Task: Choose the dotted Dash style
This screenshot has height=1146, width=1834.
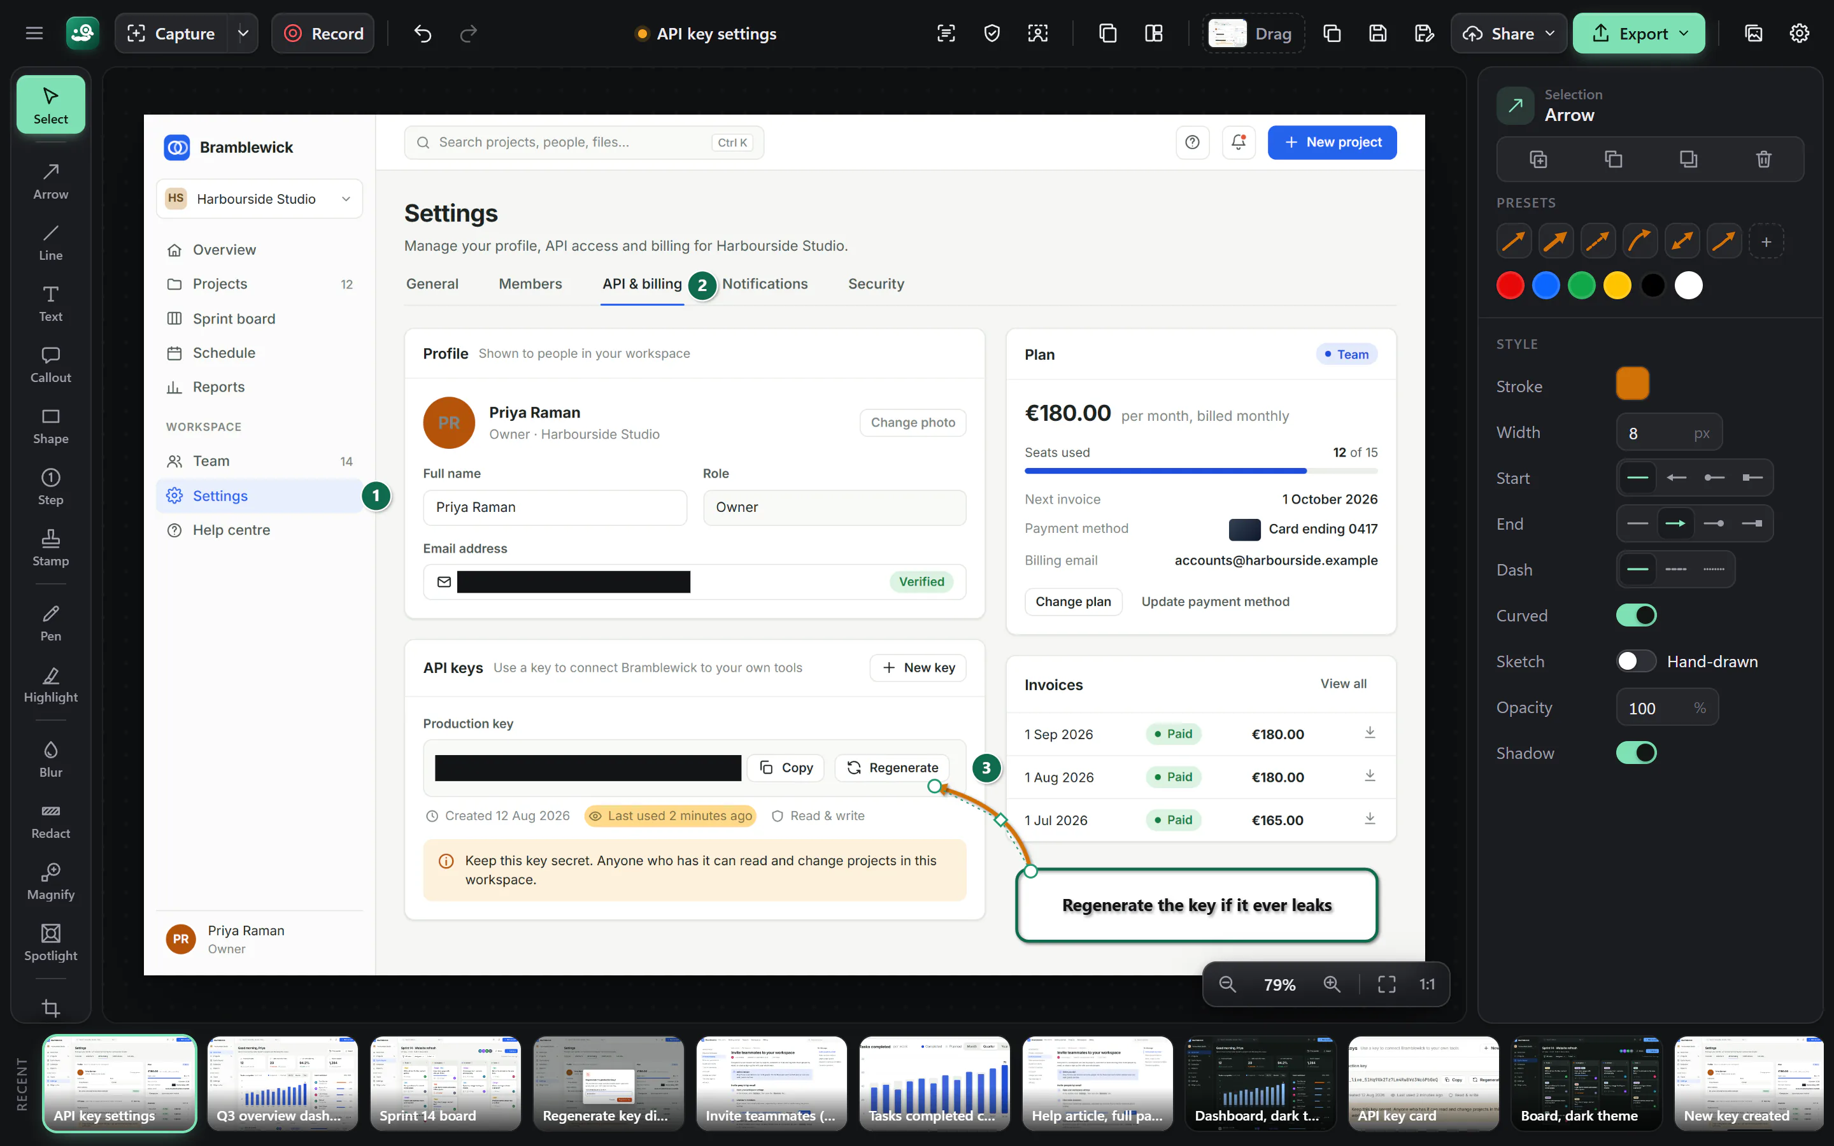Action: click(x=1714, y=569)
